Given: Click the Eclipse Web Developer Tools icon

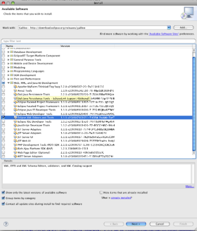Looking at the screenshot, I should pyautogui.click(x=15, y=114).
